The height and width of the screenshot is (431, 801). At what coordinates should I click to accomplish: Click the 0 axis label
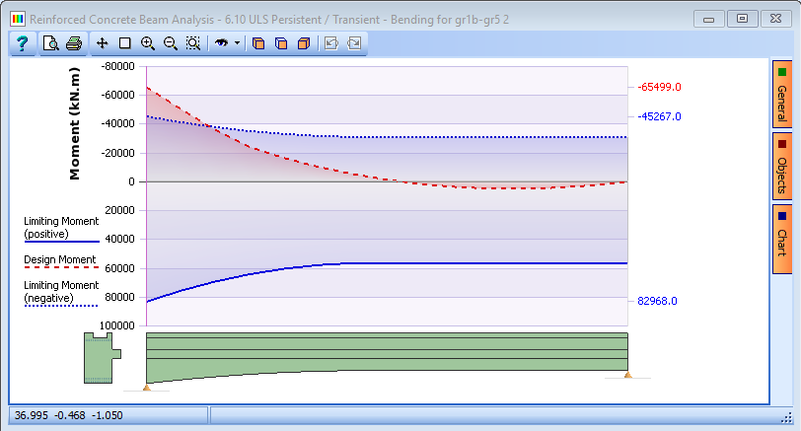click(x=132, y=181)
